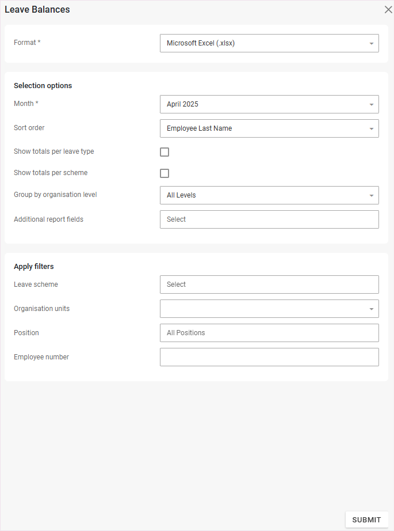
Task: Click the Organisation units dropdown arrow icon
Action: coord(372,309)
